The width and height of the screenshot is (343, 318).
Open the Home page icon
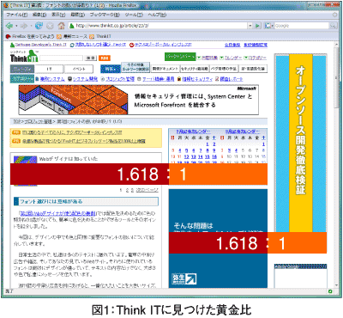point(61,26)
